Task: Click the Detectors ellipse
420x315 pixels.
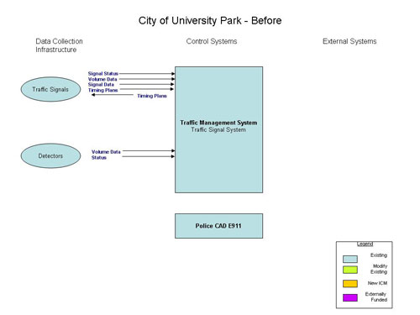Action: 50,156
